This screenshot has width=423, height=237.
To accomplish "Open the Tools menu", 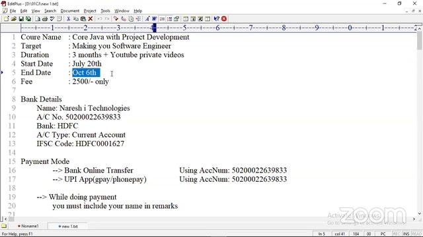I will (105, 11).
